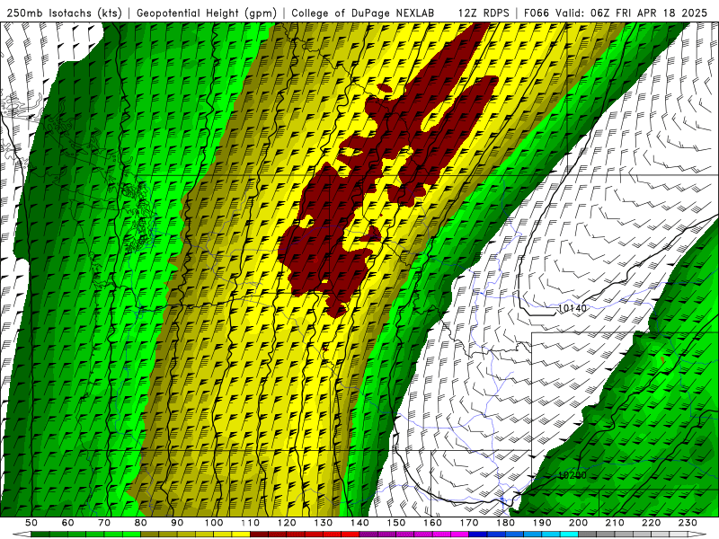
Task: Select the 150 legend scale value
Action: click(x=396, y=523)
